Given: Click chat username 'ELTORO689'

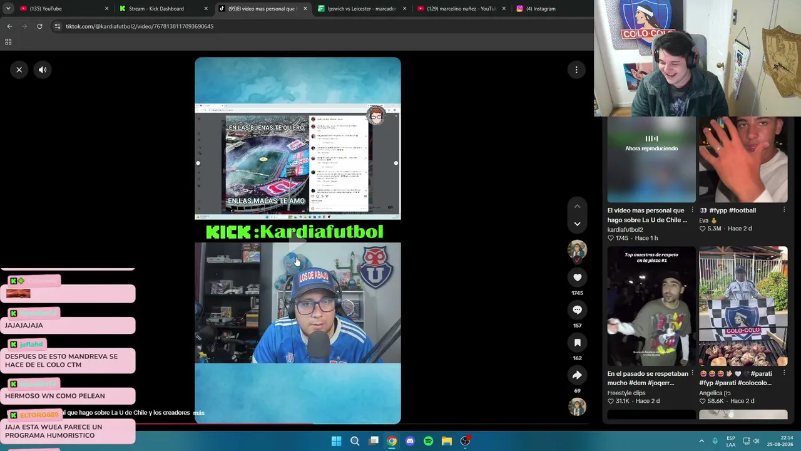Looking at the screenshot, I should tap(39, 415).
